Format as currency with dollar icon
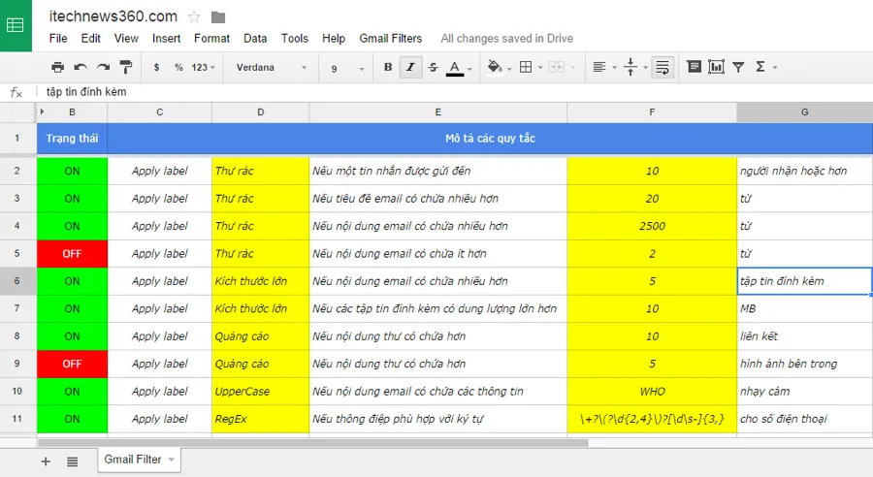Image resolution: width=873 pixels, height=477 pixels. click(x=157, y=67)
